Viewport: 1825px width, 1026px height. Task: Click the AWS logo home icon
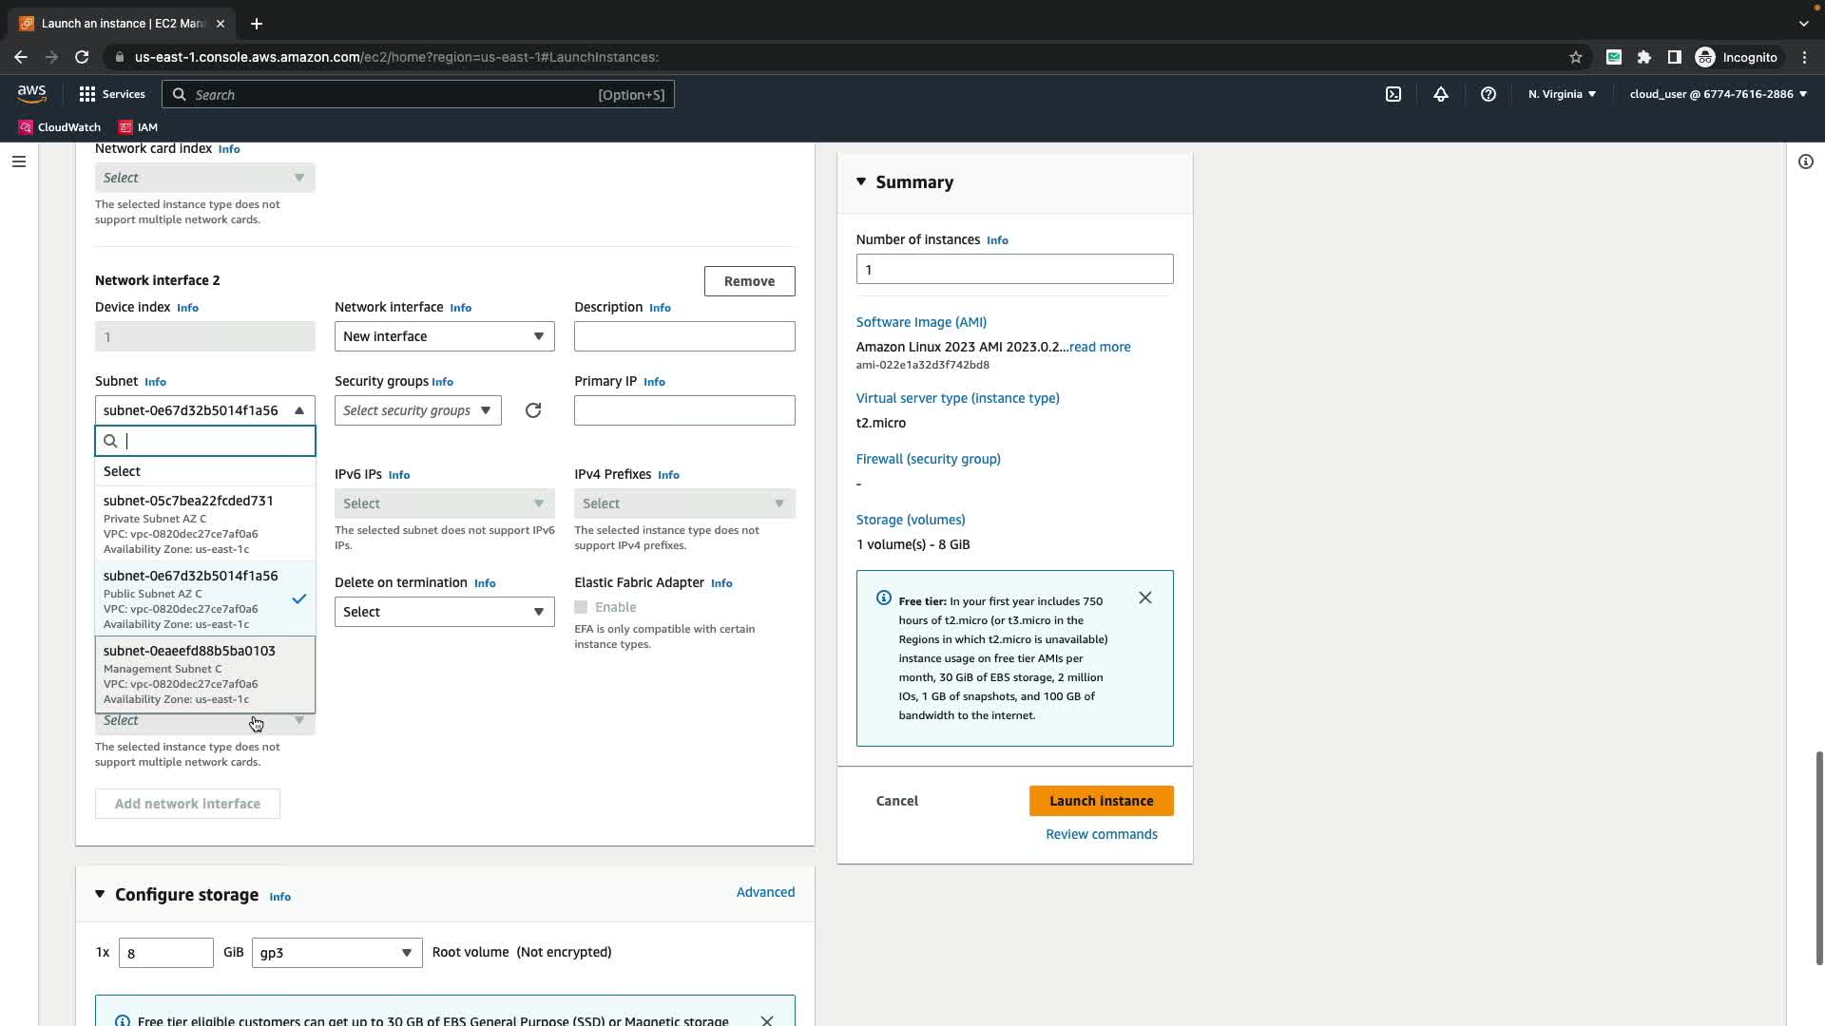[x=31, y=93]
